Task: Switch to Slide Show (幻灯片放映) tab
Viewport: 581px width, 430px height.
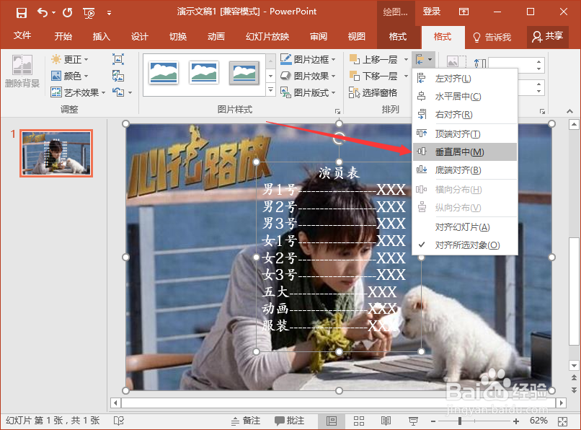Action: 267,37
